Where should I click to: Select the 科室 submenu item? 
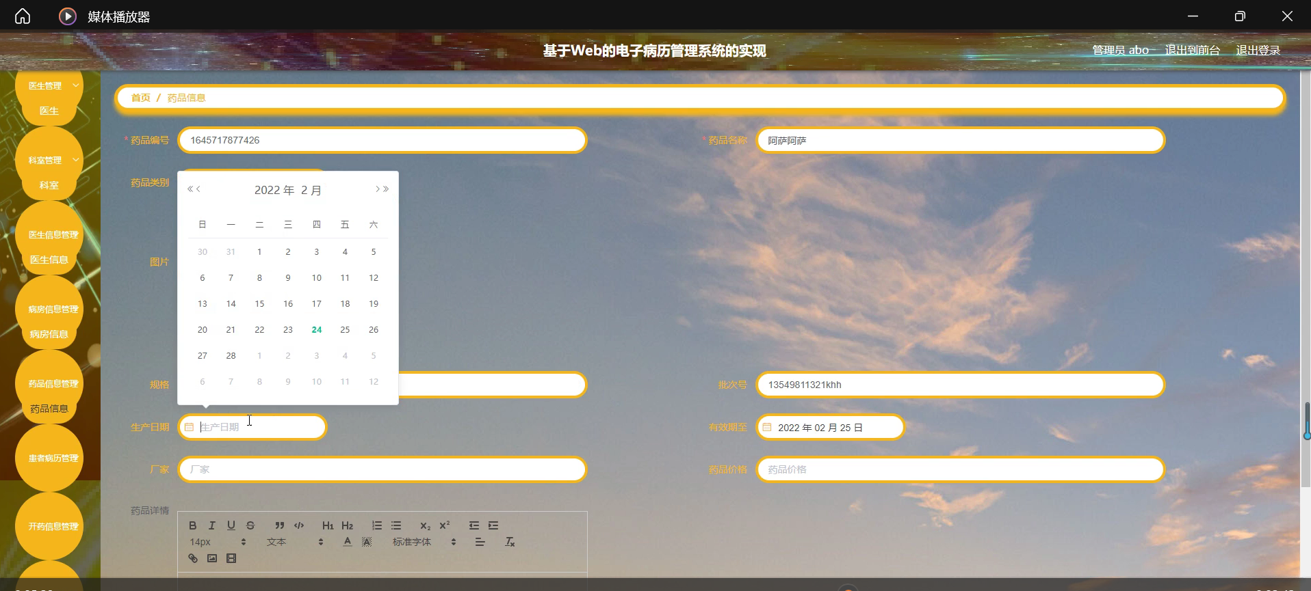(49, 185)
